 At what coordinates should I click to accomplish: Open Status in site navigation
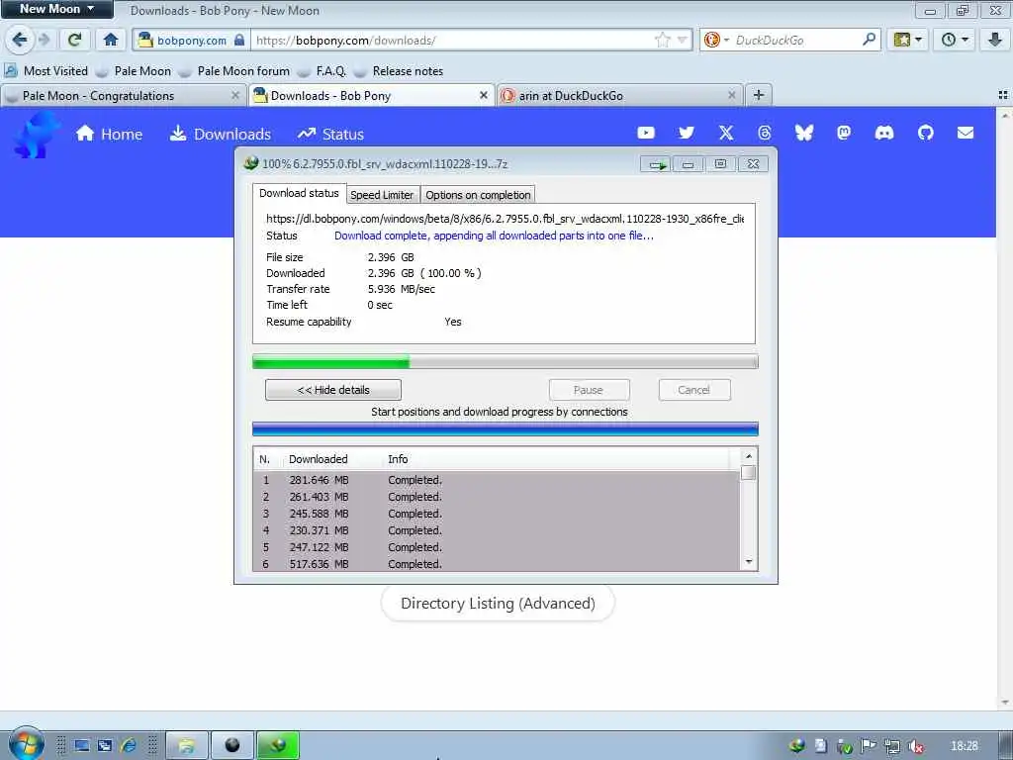click(x=330, y=134)
